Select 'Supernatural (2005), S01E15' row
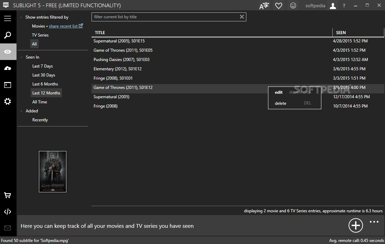This screenshot has width=385, height=244. pyautogui.click(x=238, y=41)
